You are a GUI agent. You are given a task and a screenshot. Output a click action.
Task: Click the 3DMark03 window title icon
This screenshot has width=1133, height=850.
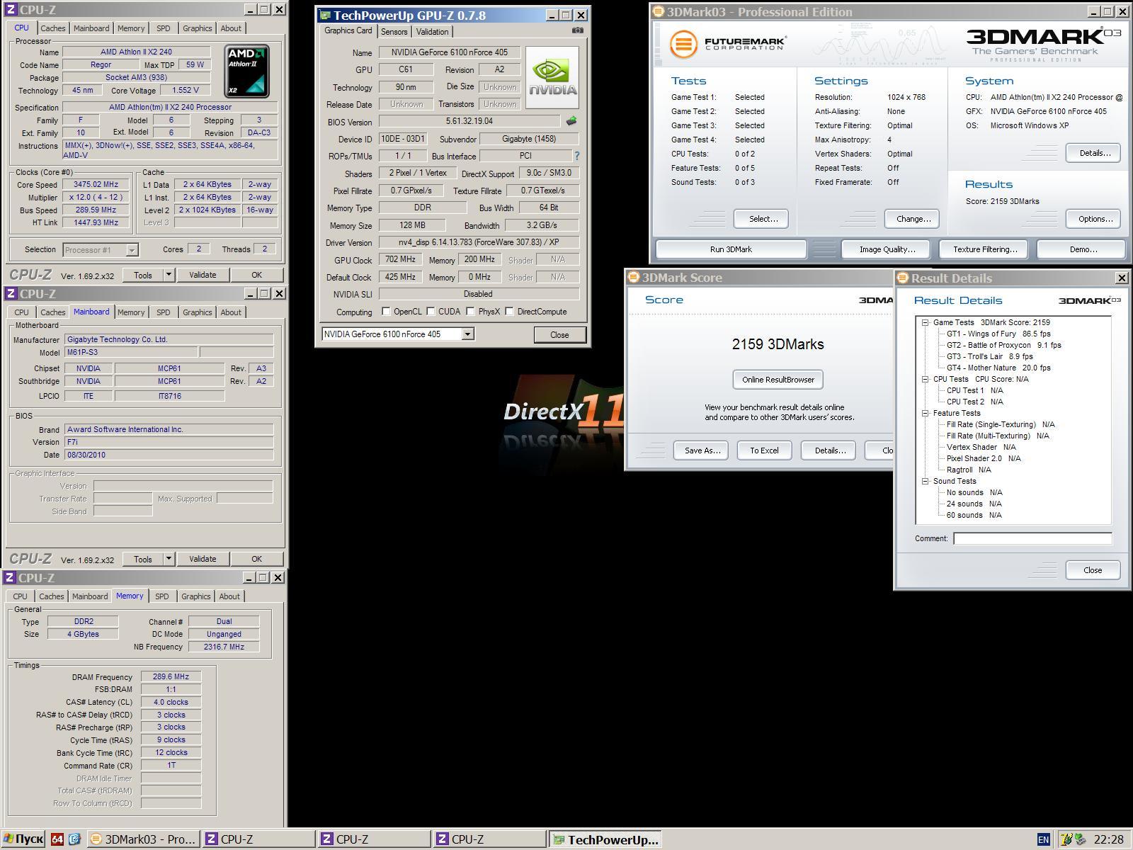click(x=659, y=11)
